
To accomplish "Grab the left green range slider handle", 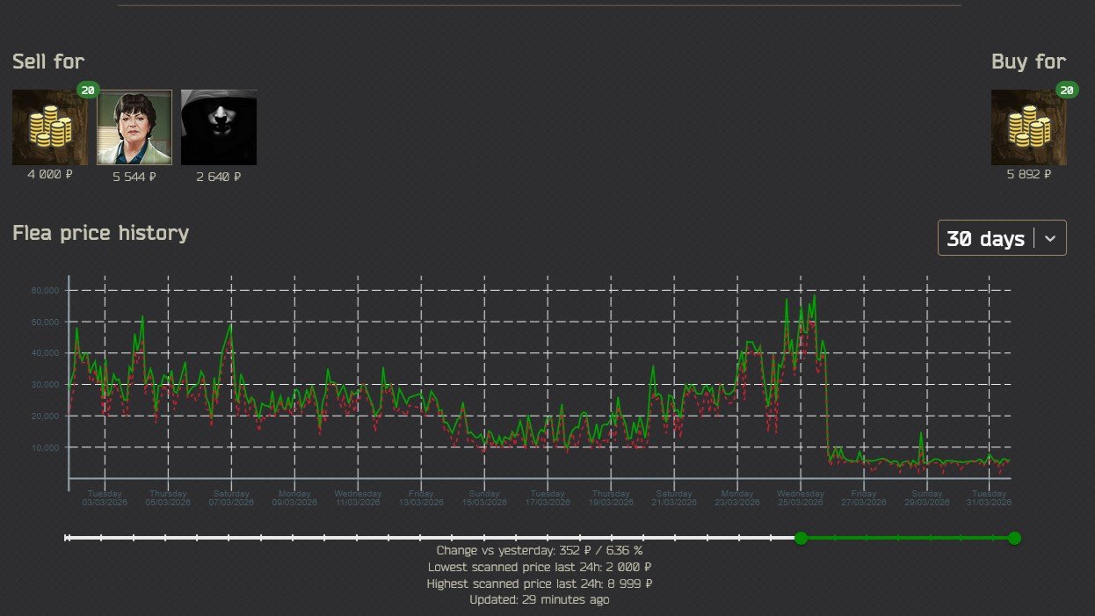I will [801, 538].
